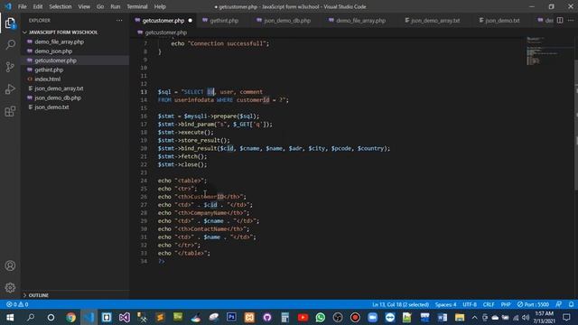Open Photoshop from the taskbar

[x=231, y=317]
